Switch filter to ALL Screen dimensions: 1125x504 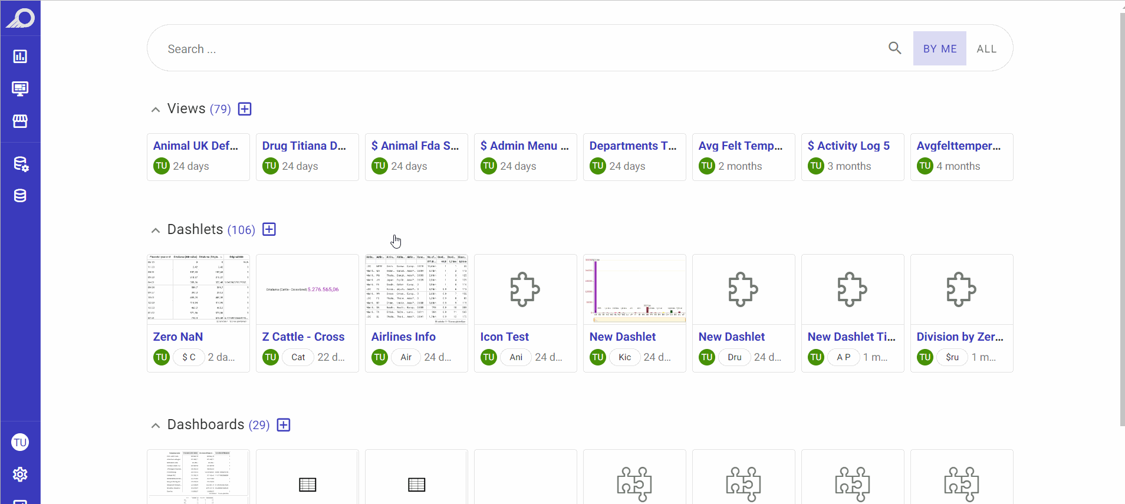click(986, 48)
